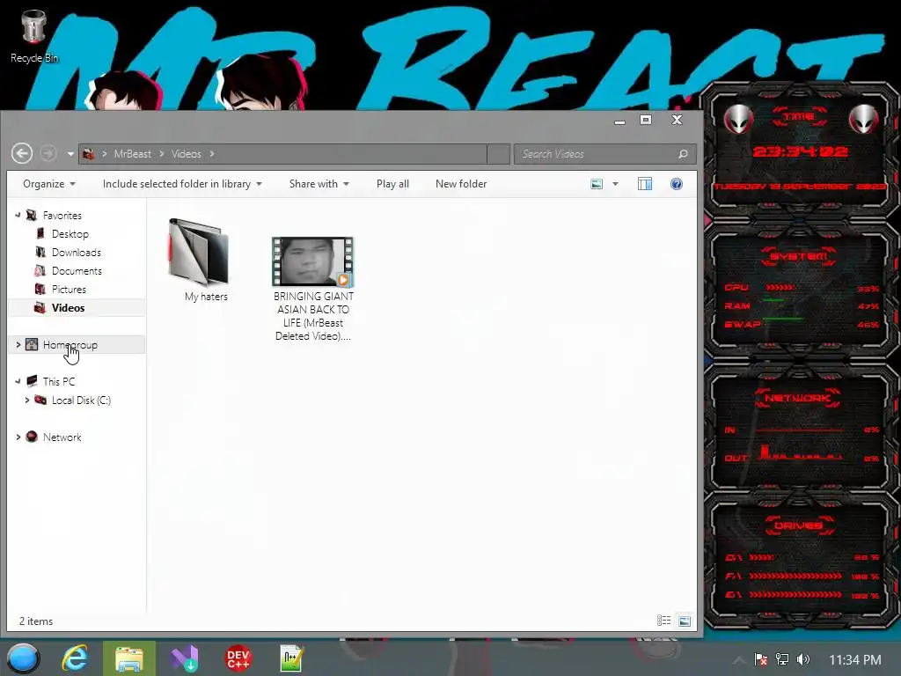Click the Start orb button
Screen dimensions: 901x676
[x=23, y=658]
